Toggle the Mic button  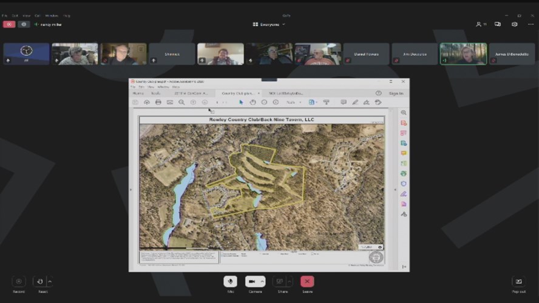[x=230, y=281]
